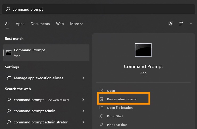This screenshot has width=197, height=129.
Task: Click the Open file location folder icon
Action: click(101, 108)
